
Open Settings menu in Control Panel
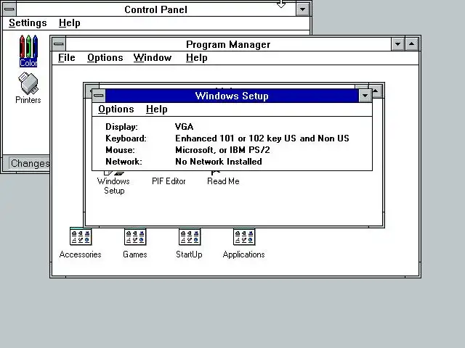[x=28, y=23]
